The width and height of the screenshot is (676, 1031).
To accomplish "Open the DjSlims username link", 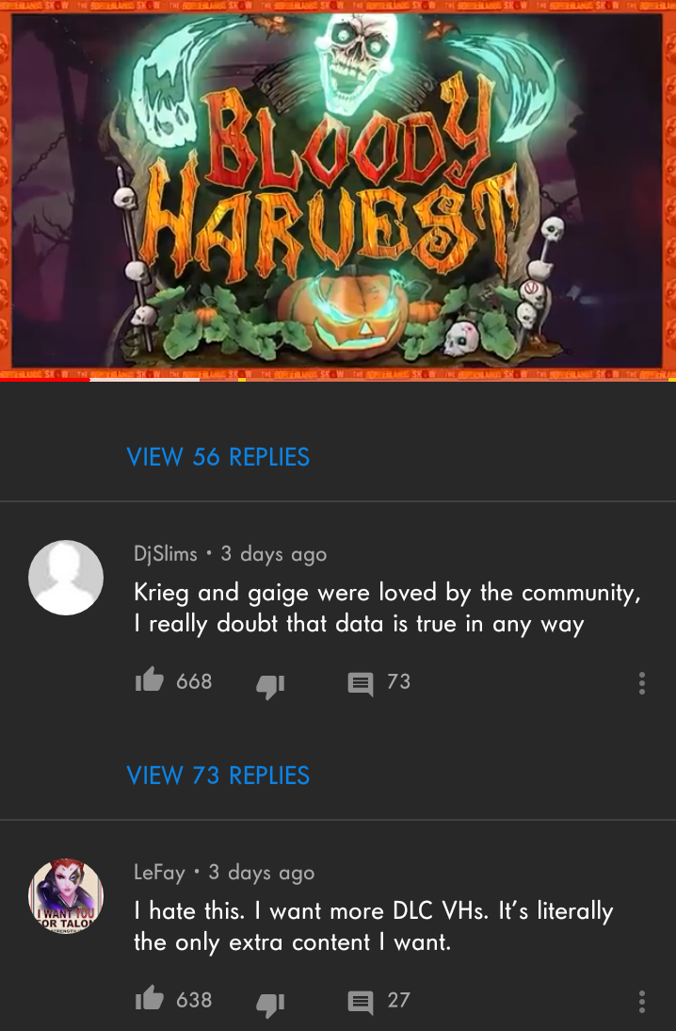I will point(166,553).
